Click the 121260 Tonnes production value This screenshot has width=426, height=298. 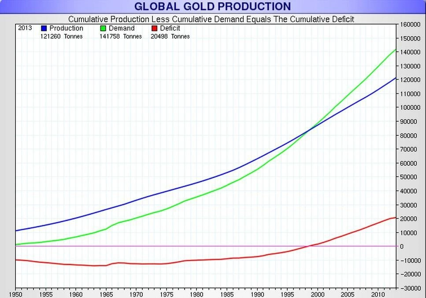pyautogui.click(x=61, y=37)
